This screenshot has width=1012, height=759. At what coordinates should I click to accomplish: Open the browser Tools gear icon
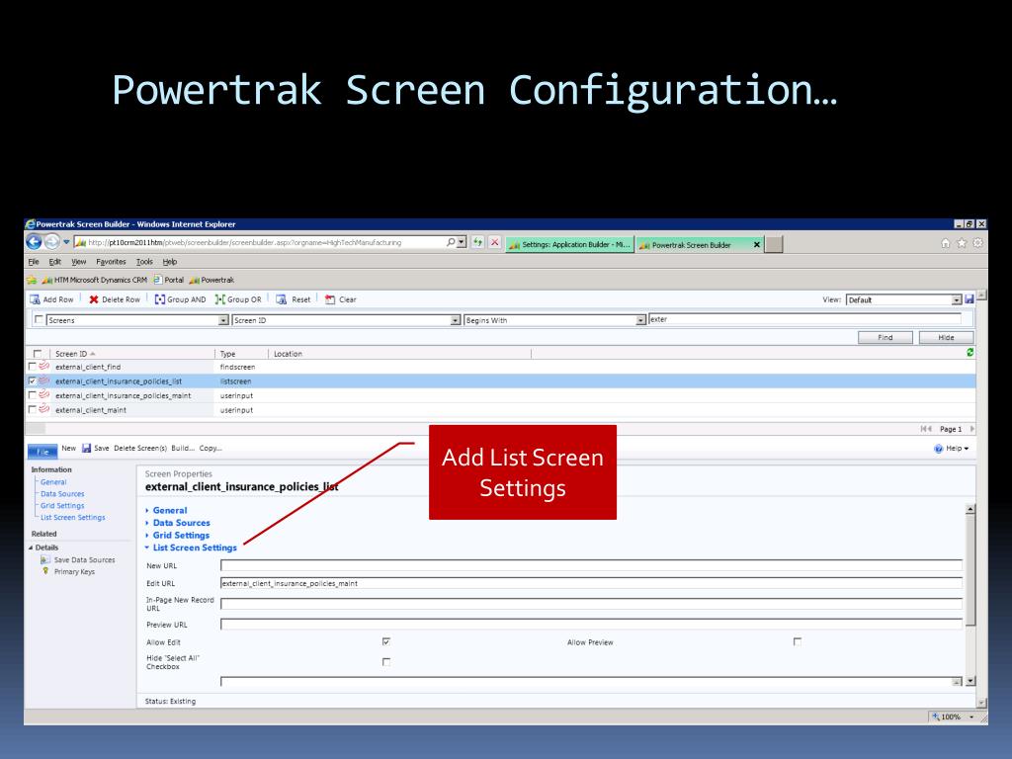[977, 243]
